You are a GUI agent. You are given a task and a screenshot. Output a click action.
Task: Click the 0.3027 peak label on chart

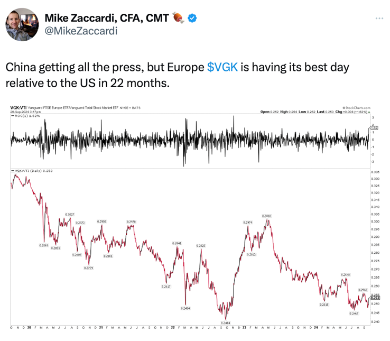click(70, 214)
